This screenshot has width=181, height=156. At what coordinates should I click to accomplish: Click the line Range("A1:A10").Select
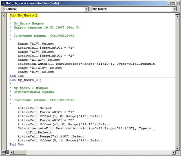[40, 68]
